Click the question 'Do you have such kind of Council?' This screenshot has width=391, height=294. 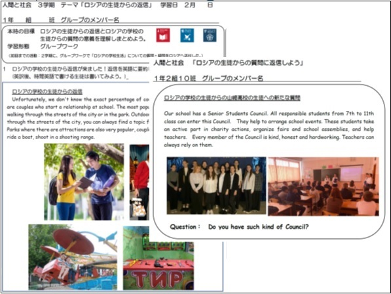258,227
